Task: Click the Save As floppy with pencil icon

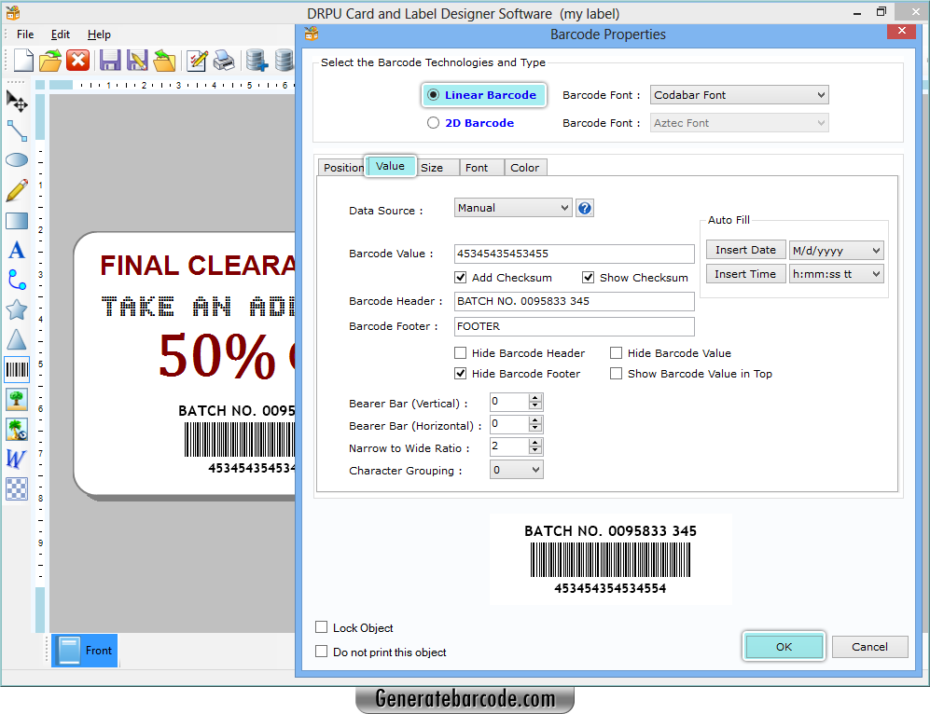Action: [137, 61]
